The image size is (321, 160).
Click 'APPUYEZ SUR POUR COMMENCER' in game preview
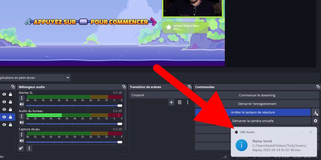tap(91, 22)
